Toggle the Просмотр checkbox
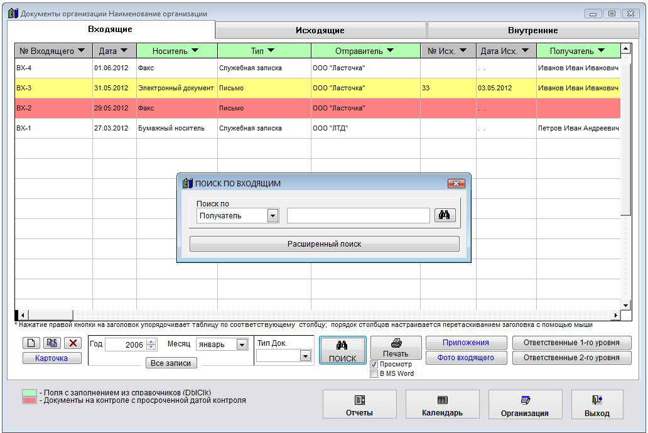The width and height of the screenshot is (648, 433). click(374, 365)
